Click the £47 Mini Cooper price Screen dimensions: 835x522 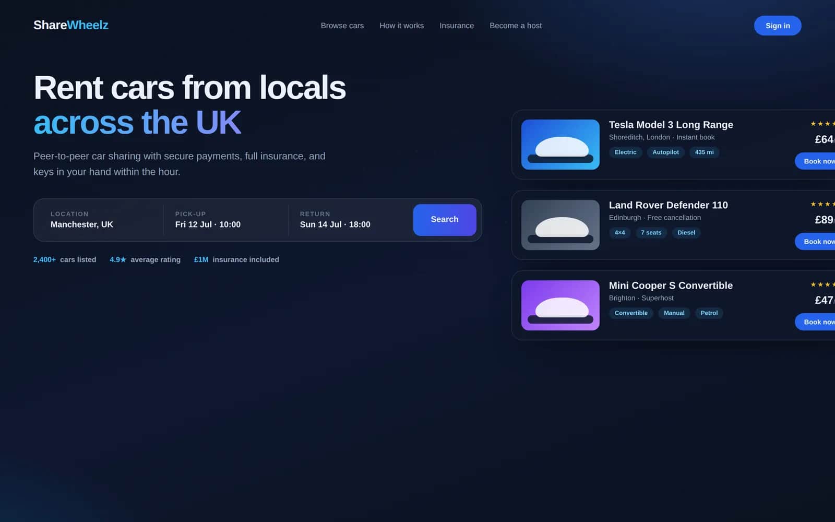pos(825,300)
